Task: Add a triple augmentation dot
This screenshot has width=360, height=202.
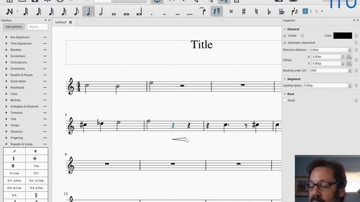Action: pos(178,14)
